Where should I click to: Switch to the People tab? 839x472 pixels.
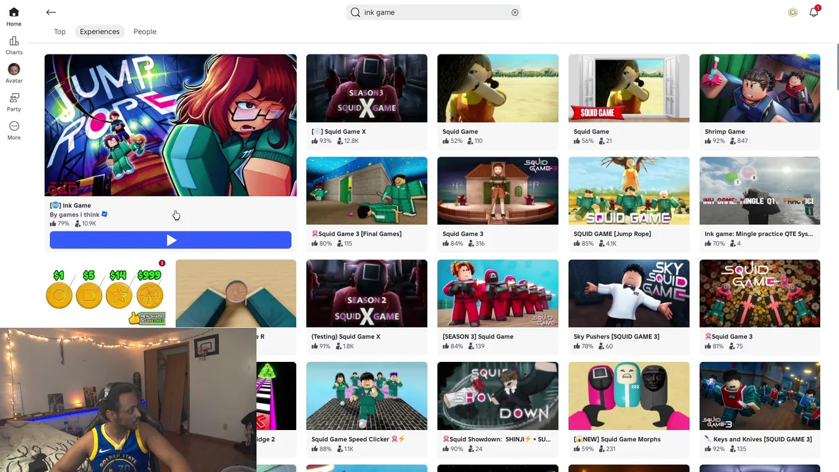point(145,31)
